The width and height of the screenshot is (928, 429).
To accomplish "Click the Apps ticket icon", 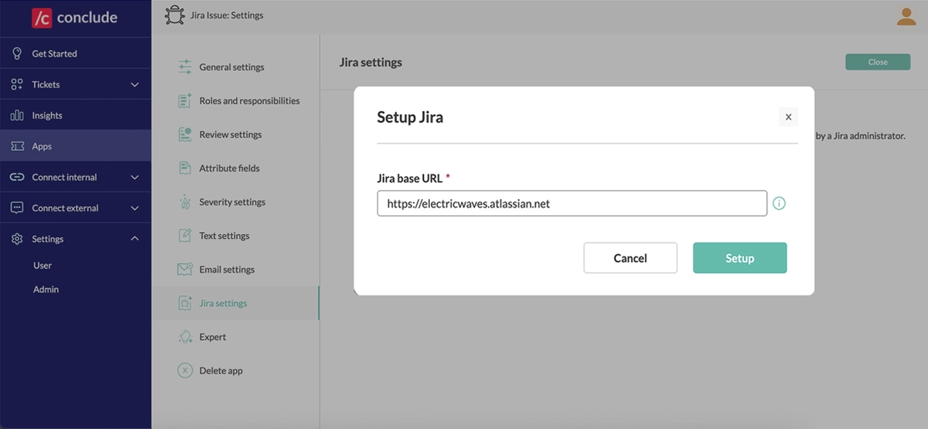I will (17, 146).
